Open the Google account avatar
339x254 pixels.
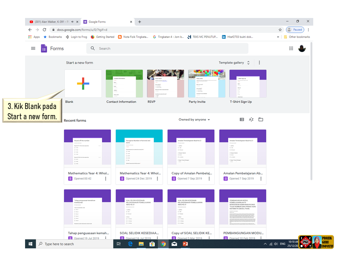pyautogui.click(x=302, y=48)
